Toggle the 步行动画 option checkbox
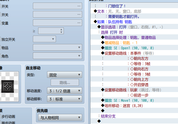 coord(0,116)
